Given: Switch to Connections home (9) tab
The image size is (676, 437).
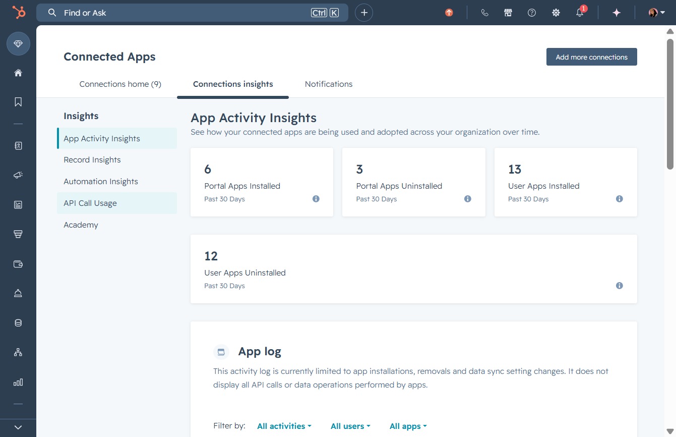Looking at the screenshot, I should click(x=120, y=84).
